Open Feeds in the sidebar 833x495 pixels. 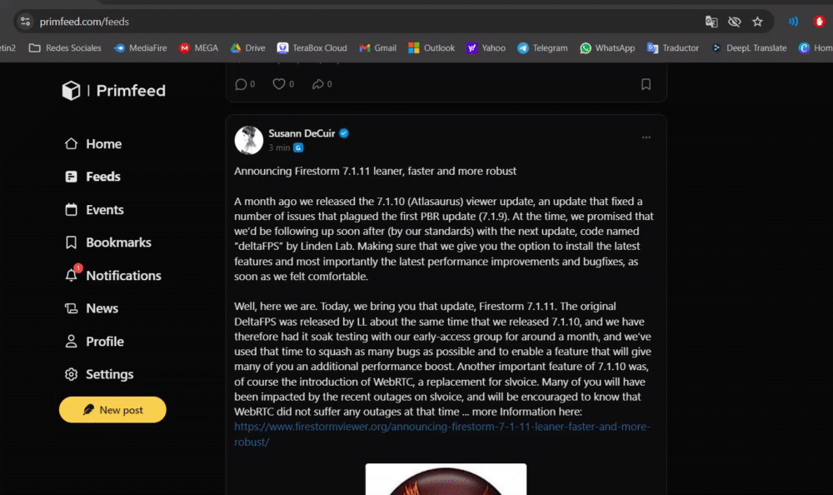92,177
